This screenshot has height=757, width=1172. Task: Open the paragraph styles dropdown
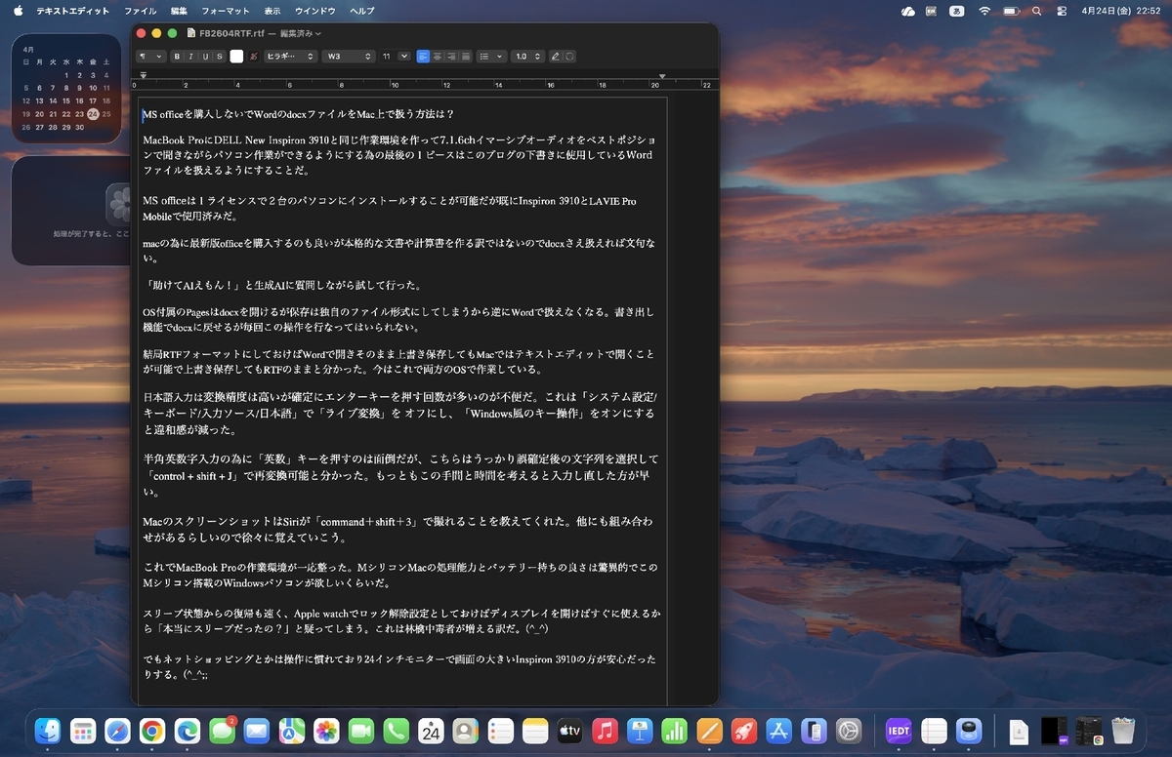150,57
